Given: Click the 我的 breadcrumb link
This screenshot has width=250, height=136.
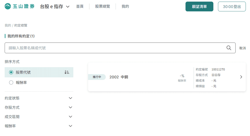Looking at the screenshot, I should point(8,25).
